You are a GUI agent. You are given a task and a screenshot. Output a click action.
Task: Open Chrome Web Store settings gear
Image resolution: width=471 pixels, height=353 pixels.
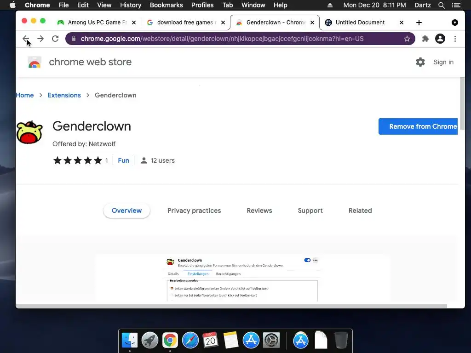[x=420, y=62]
